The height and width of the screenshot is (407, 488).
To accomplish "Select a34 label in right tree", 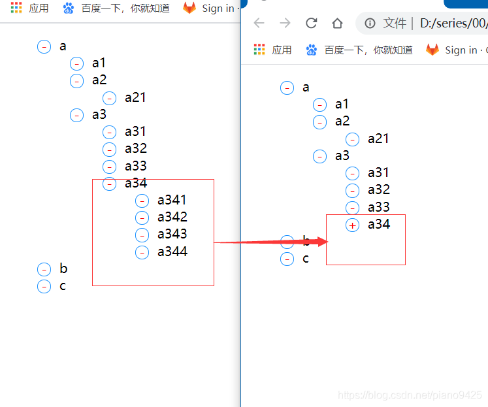I will coord(379,224).
